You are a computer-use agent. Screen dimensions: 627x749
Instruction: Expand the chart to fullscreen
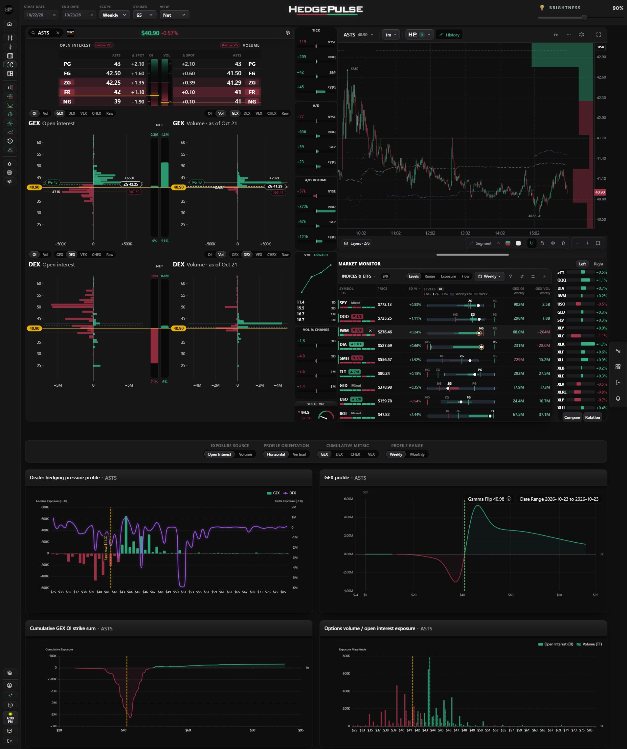point(598,34)
